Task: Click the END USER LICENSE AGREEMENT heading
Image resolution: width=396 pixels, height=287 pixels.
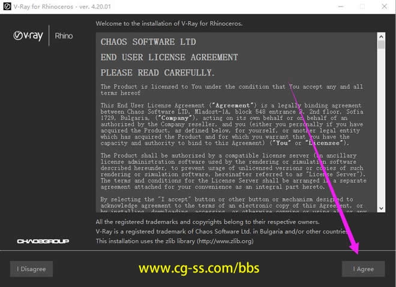Action: [169, 57]
